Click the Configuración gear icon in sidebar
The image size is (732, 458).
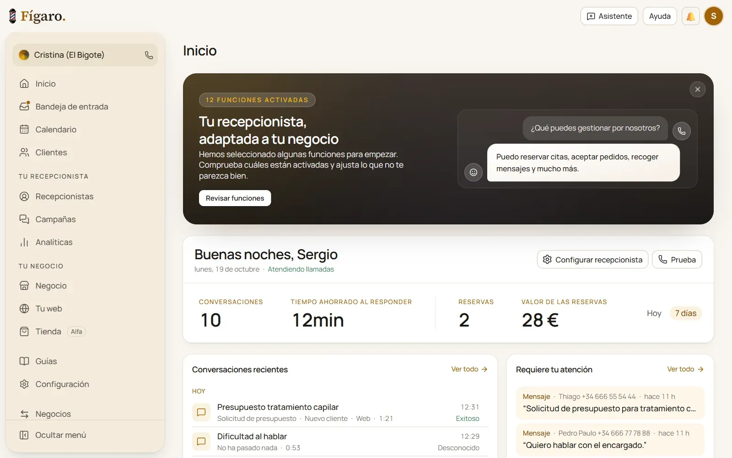[24, 384]
